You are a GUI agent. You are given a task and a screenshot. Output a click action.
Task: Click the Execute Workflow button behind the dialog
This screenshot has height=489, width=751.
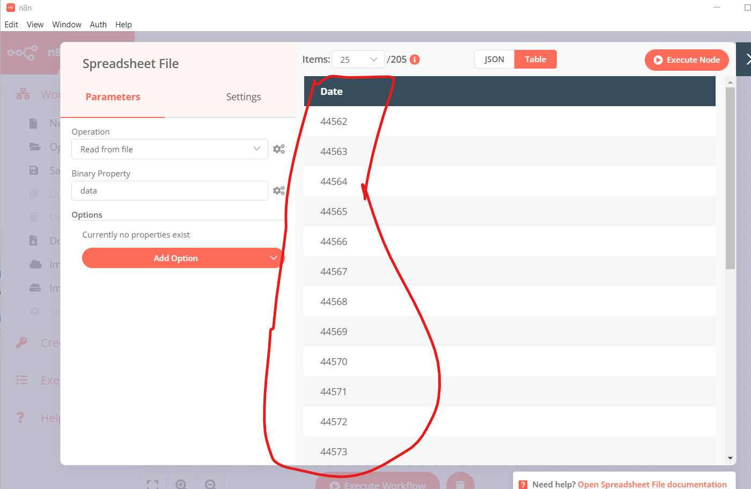click(x=378, y=483)
